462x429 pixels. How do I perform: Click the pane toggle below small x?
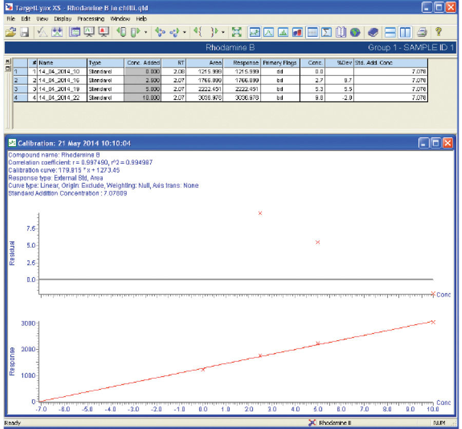[8, 69]
